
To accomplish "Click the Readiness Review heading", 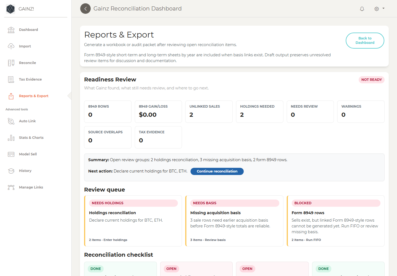I will [x=110, y=79].
